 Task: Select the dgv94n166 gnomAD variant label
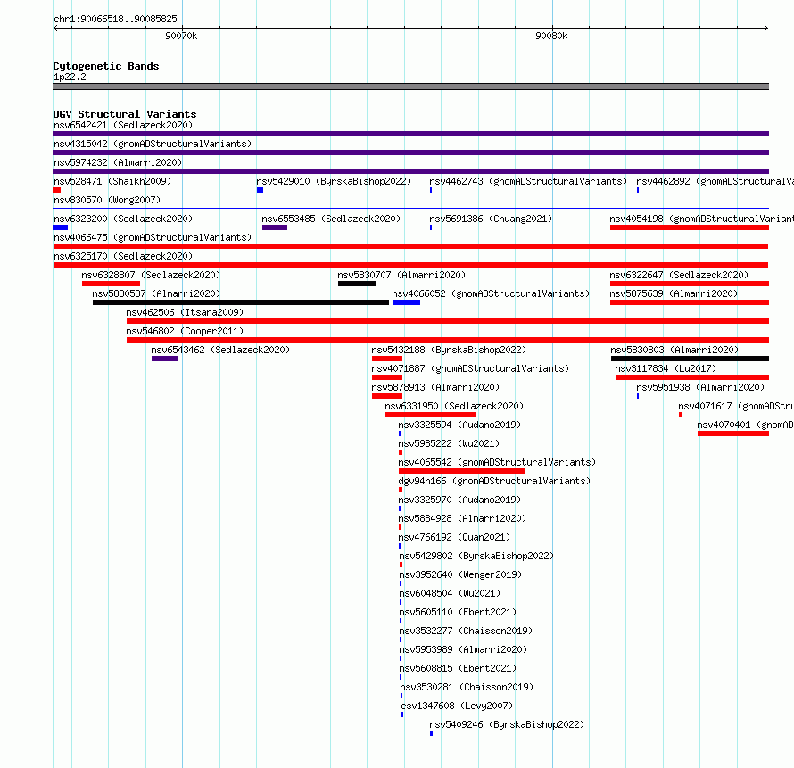click(494, 481)
